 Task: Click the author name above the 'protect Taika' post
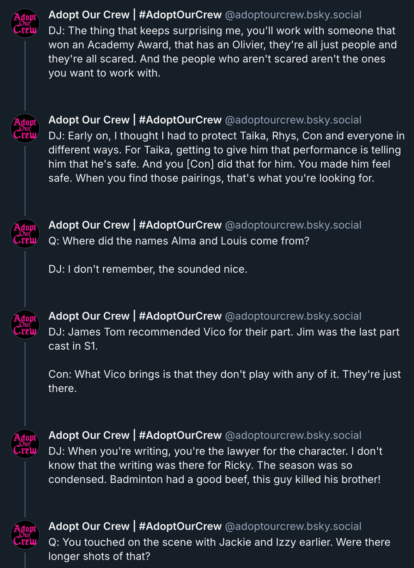tap(135, 120)
